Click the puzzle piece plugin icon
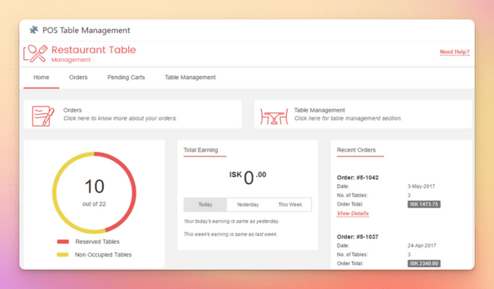 coord(33,30)
